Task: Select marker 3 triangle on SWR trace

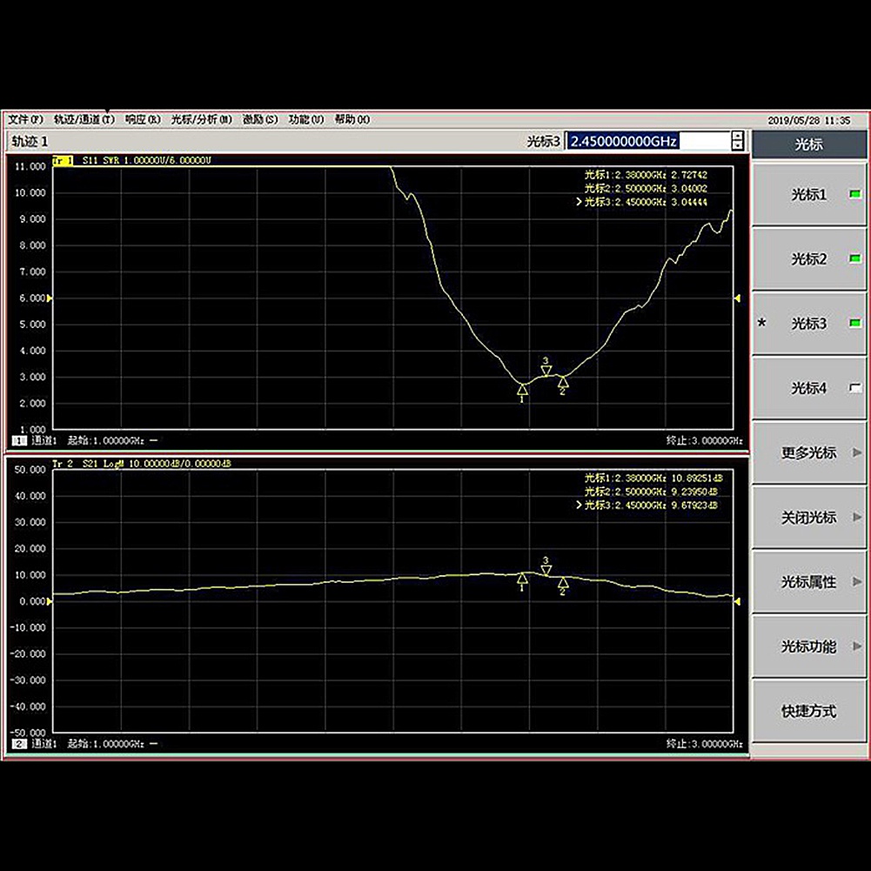Action: (546, 370)
